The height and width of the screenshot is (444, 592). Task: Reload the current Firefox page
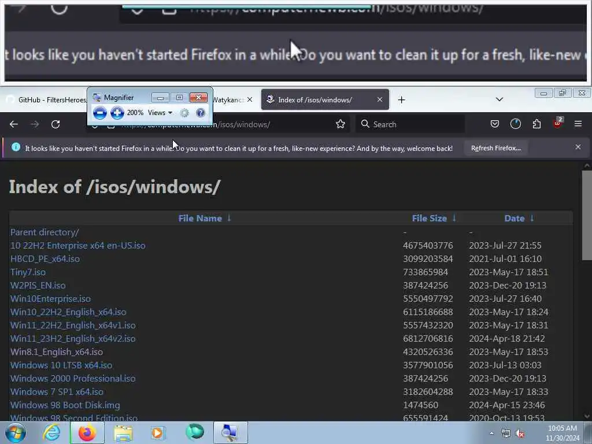tap(55, 124)
